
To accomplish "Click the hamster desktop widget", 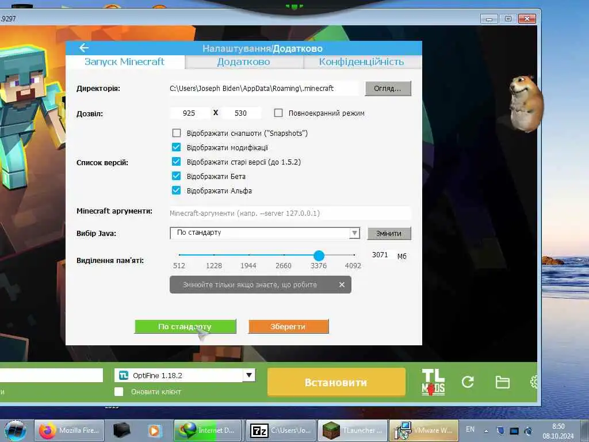I will click(x=526, y=103).
